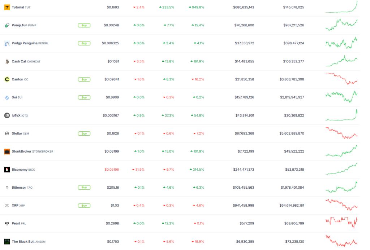The image size is (370, 250).
Task: Click the StonkBroker briefcase icon
Action: (7, 152)
